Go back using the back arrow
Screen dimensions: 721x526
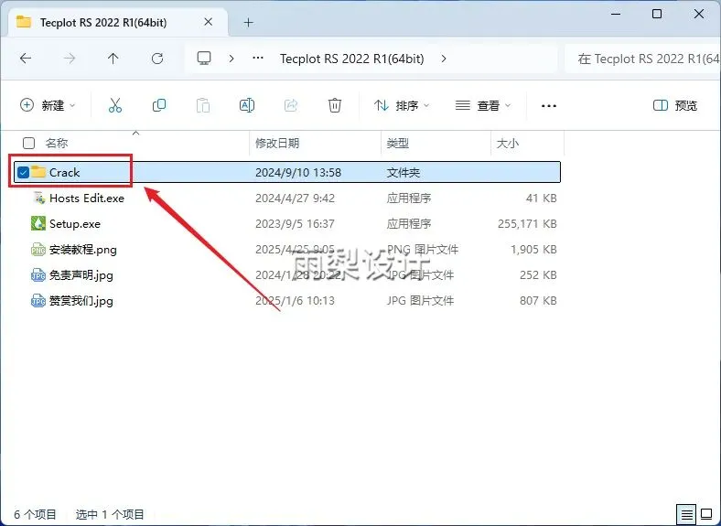(26, 59)
